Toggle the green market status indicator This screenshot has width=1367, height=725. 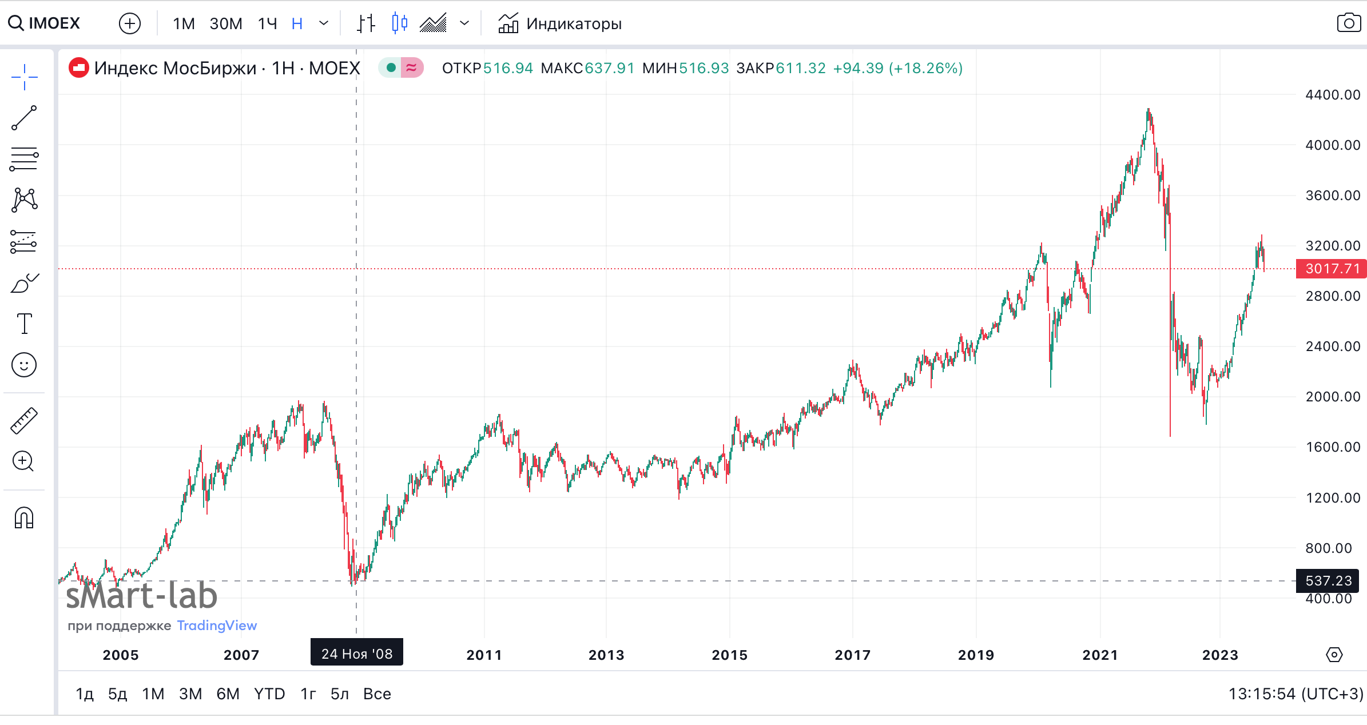(391, 68)
